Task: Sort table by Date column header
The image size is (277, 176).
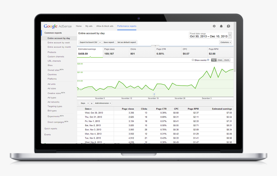Action: click(88, 109)
